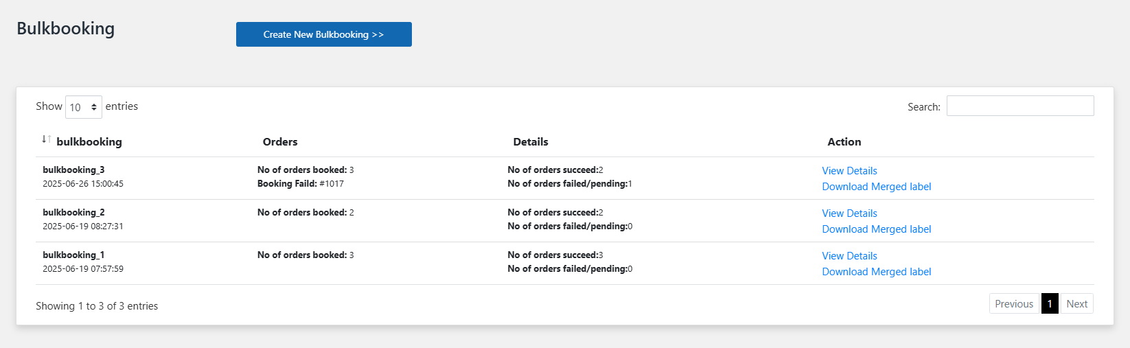Go to the Next page

tap(1077, 304)
